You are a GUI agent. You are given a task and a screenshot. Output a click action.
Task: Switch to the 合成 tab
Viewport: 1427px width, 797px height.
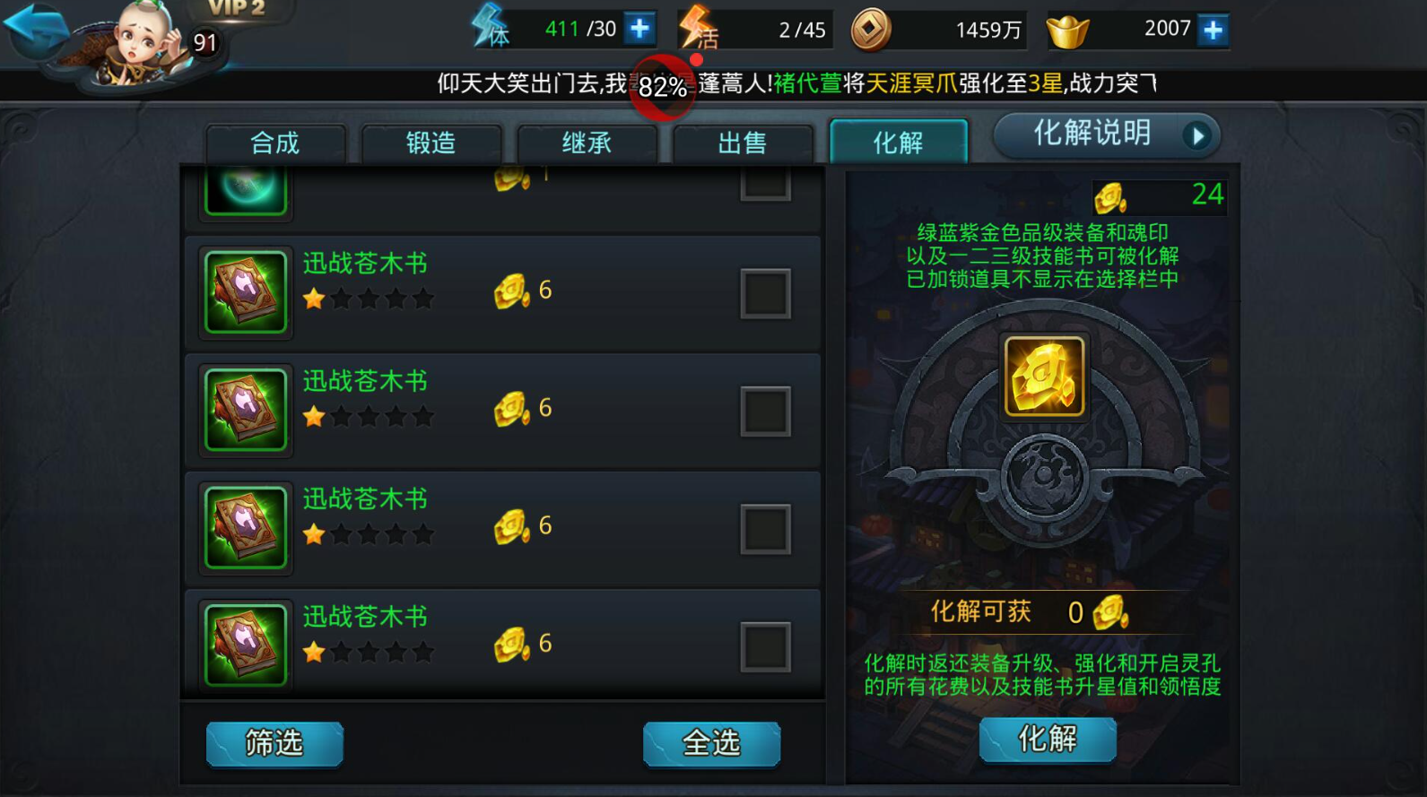(275, 143)
